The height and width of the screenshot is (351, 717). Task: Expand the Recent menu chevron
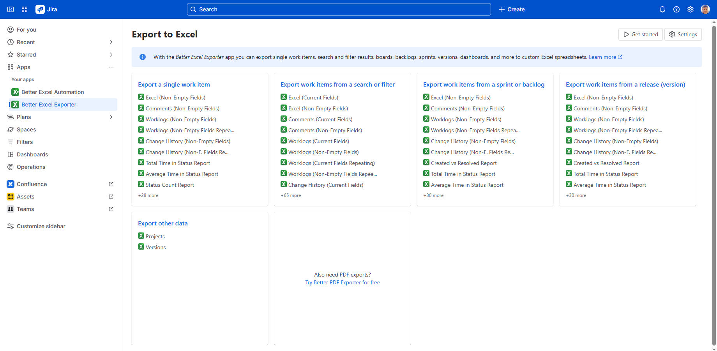click(x=111, y=42)
